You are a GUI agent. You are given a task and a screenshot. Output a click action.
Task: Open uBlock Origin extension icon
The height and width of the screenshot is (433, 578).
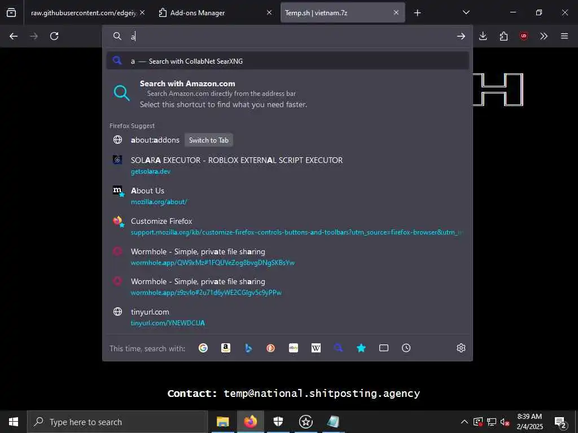524,36
